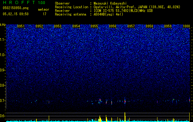This screenshot has width=193, height=122.
Task: Click the 0951 time marker
Action: click(x=21, y=26)
